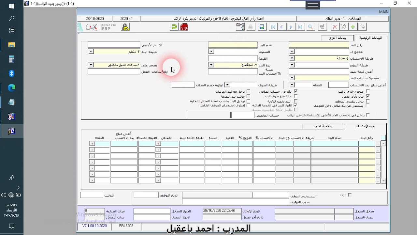The width and height of the screenshot is (417, 235).
Task: Click 'القيمة' input field
Action: pyautogui.click(x=233, y=58)
